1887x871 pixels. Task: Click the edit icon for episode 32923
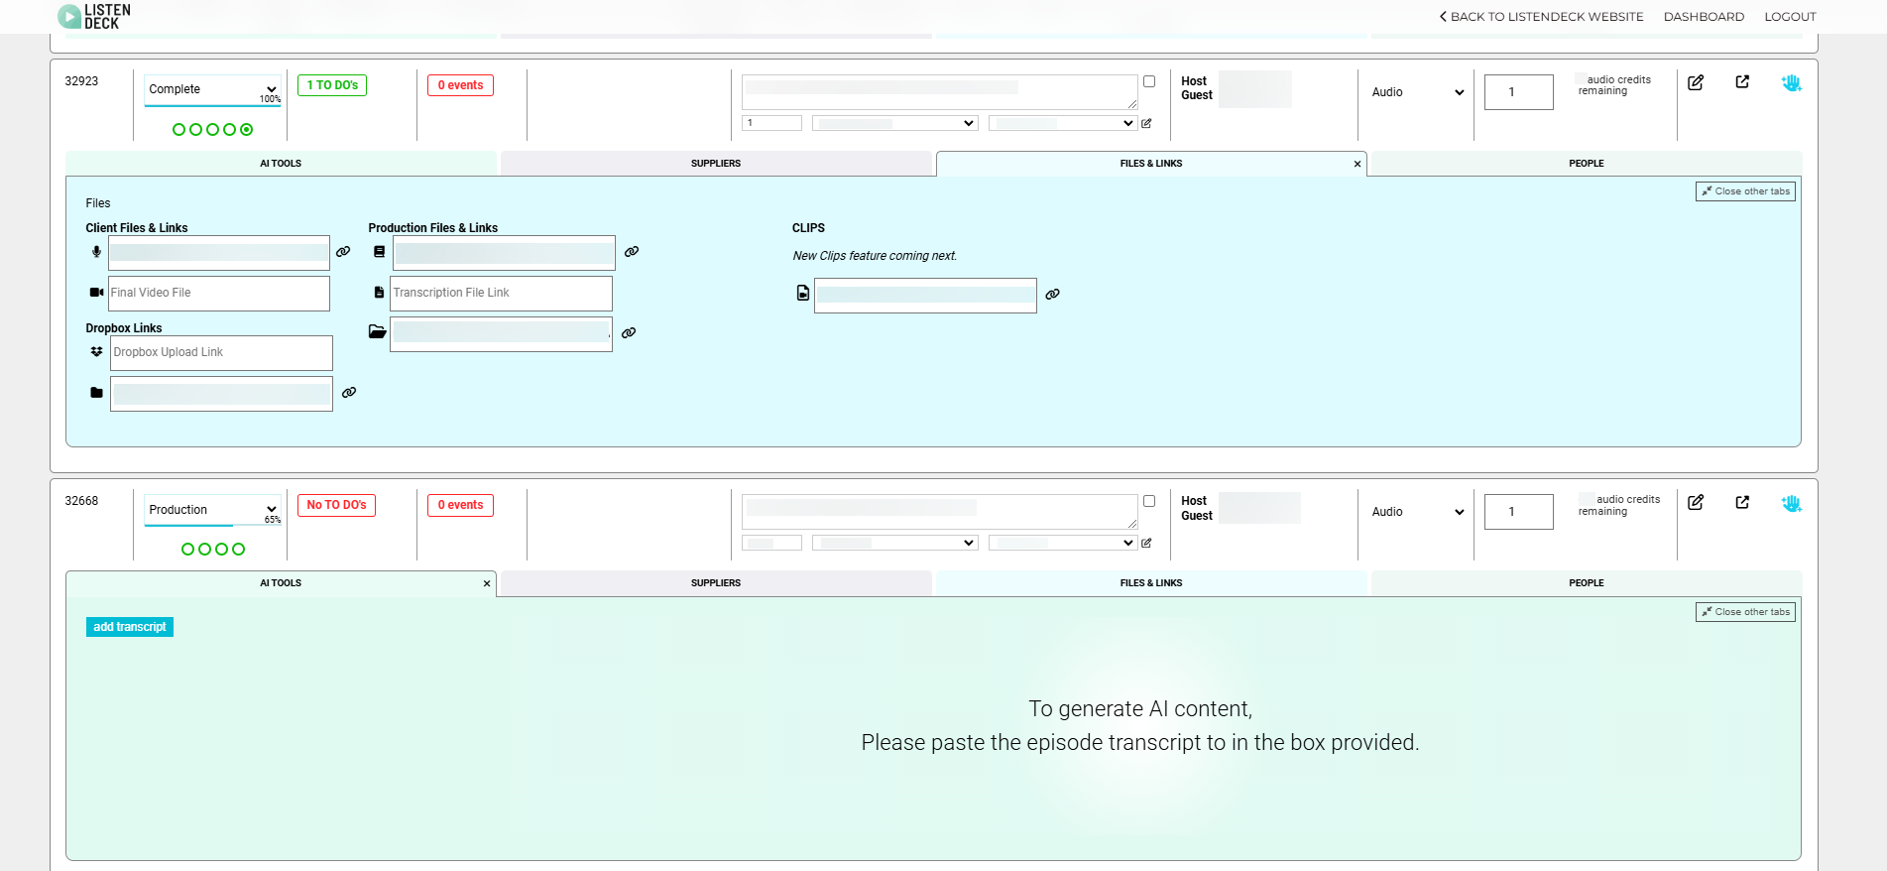click(1696, 82)
